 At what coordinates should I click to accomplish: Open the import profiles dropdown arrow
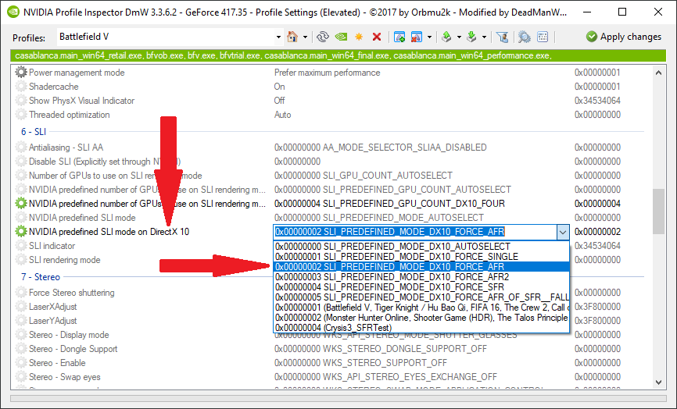click(484, 37)
